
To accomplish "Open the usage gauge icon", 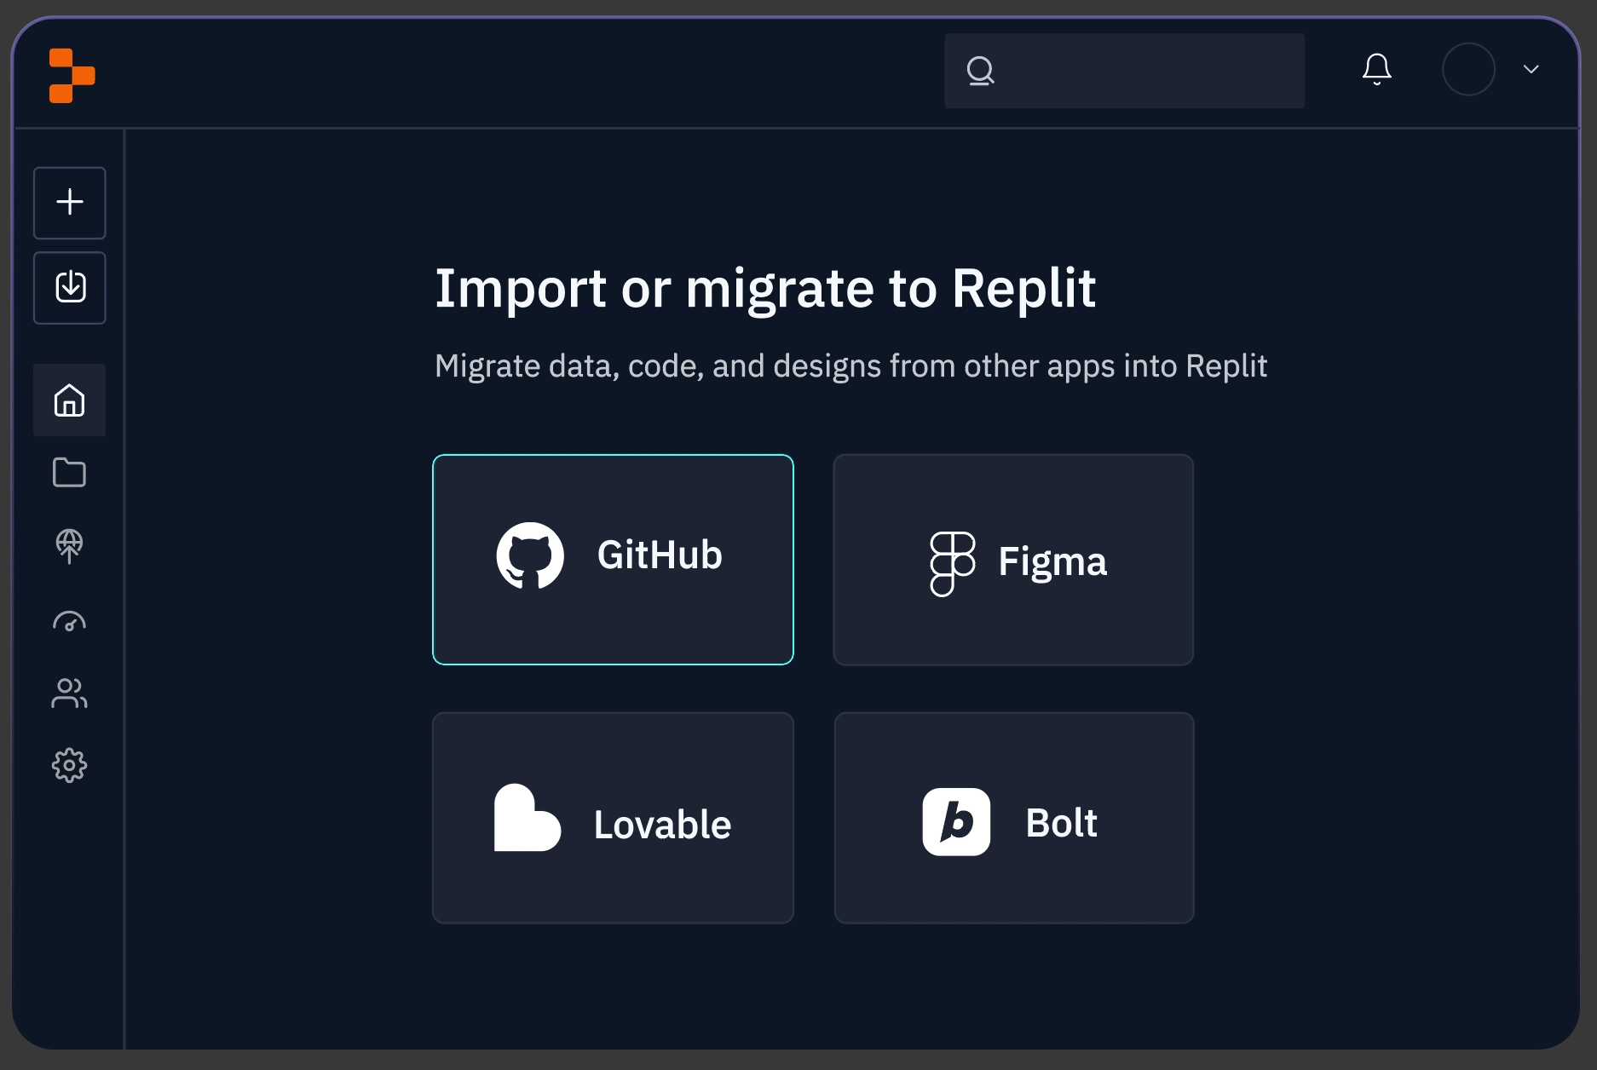I will coord(70,621).
